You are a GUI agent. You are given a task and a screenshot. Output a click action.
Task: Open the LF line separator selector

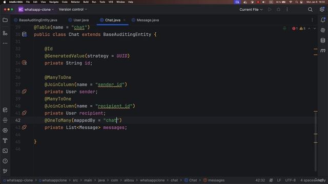tap(279, 180)
